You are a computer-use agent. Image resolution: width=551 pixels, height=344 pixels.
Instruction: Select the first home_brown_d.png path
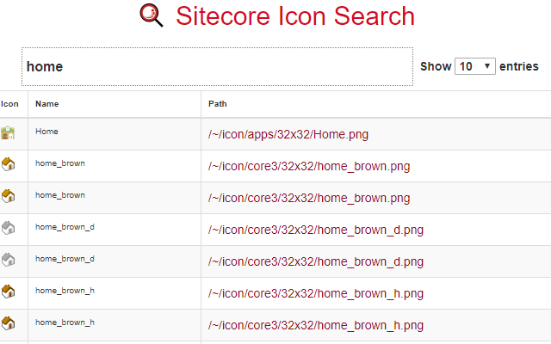(x=316, y=230)
